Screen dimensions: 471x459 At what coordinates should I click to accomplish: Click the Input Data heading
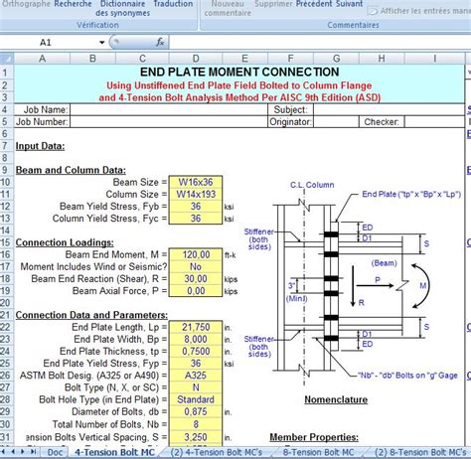[x=40, y=146]
